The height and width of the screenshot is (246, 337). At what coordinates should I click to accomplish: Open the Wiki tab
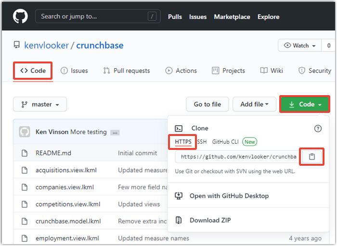coord(272,71)
